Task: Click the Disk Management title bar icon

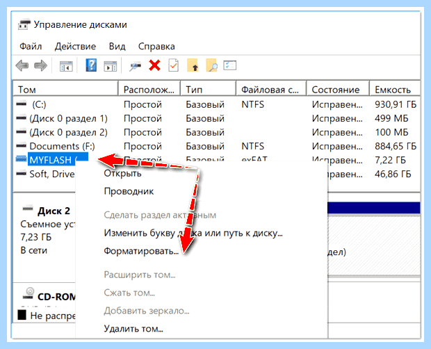Action: [x=24, y=24]
